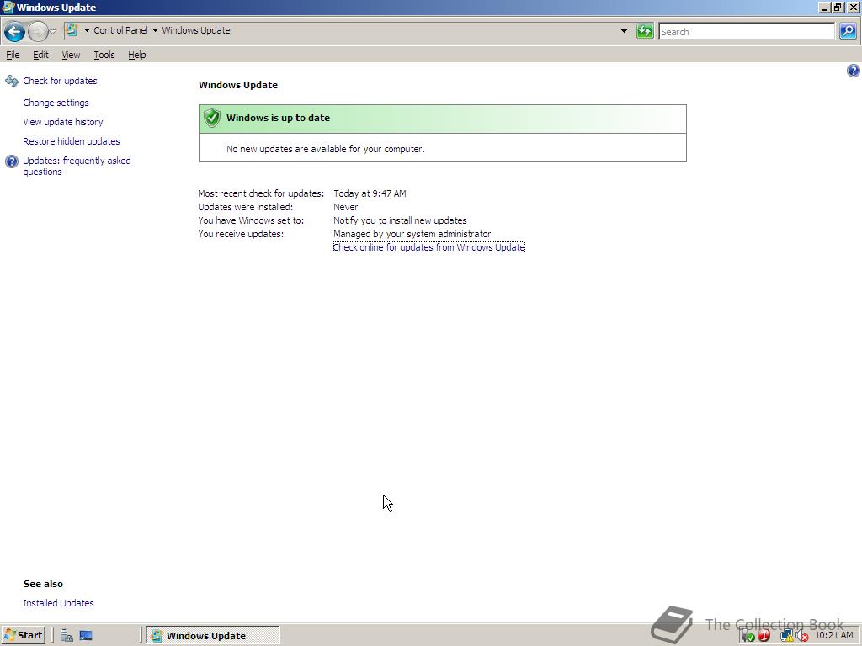Click the network warning tray icon

coord(787,636)
